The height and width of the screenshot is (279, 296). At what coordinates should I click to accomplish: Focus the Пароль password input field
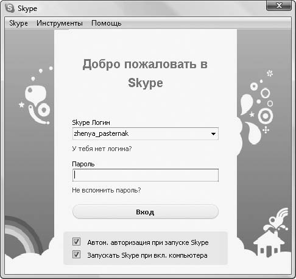[x=146, y=175]
